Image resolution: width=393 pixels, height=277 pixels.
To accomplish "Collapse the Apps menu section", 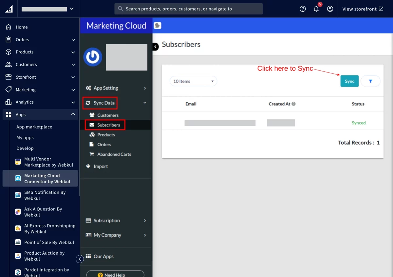I will click(x=73, y=114).
